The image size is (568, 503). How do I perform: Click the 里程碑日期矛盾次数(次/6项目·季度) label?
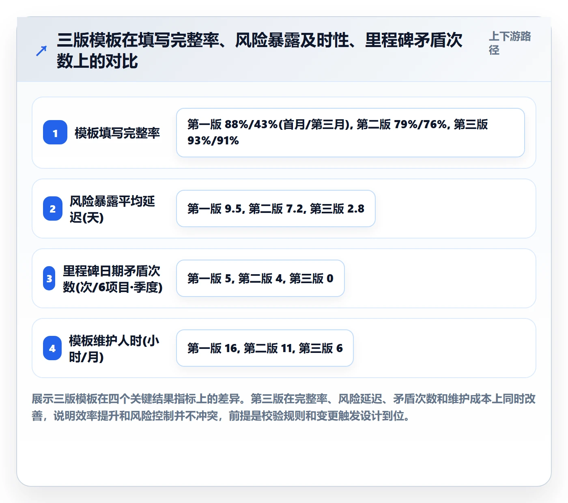[x=113, y=279]
